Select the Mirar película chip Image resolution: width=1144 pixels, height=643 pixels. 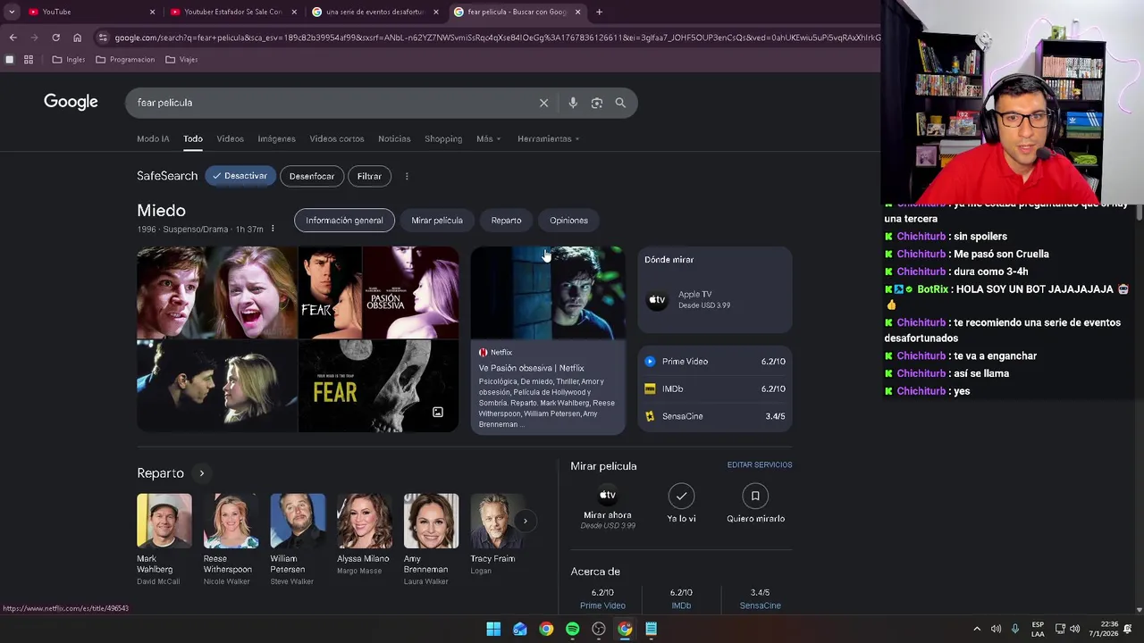click(x=437, y=221)
